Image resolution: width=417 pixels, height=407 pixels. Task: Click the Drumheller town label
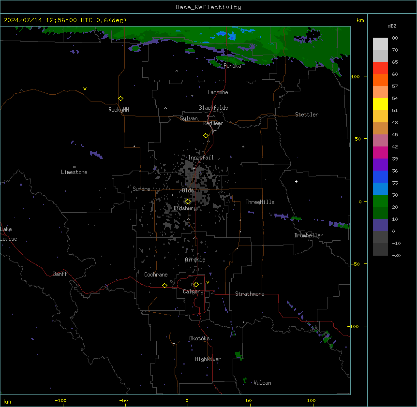click(x=309, y=235)
